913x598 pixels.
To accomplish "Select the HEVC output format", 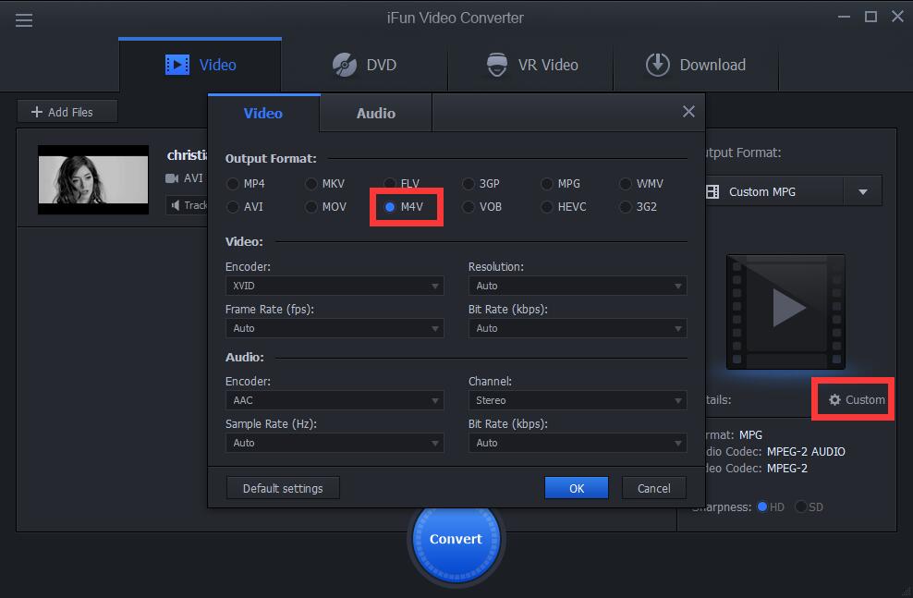I will pyautogui.click(x=563, y=207).
